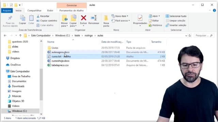The height and width of the screenshot is (122, 218).
Task: Open Imagens in sidebar
Action: pos(17,91)
